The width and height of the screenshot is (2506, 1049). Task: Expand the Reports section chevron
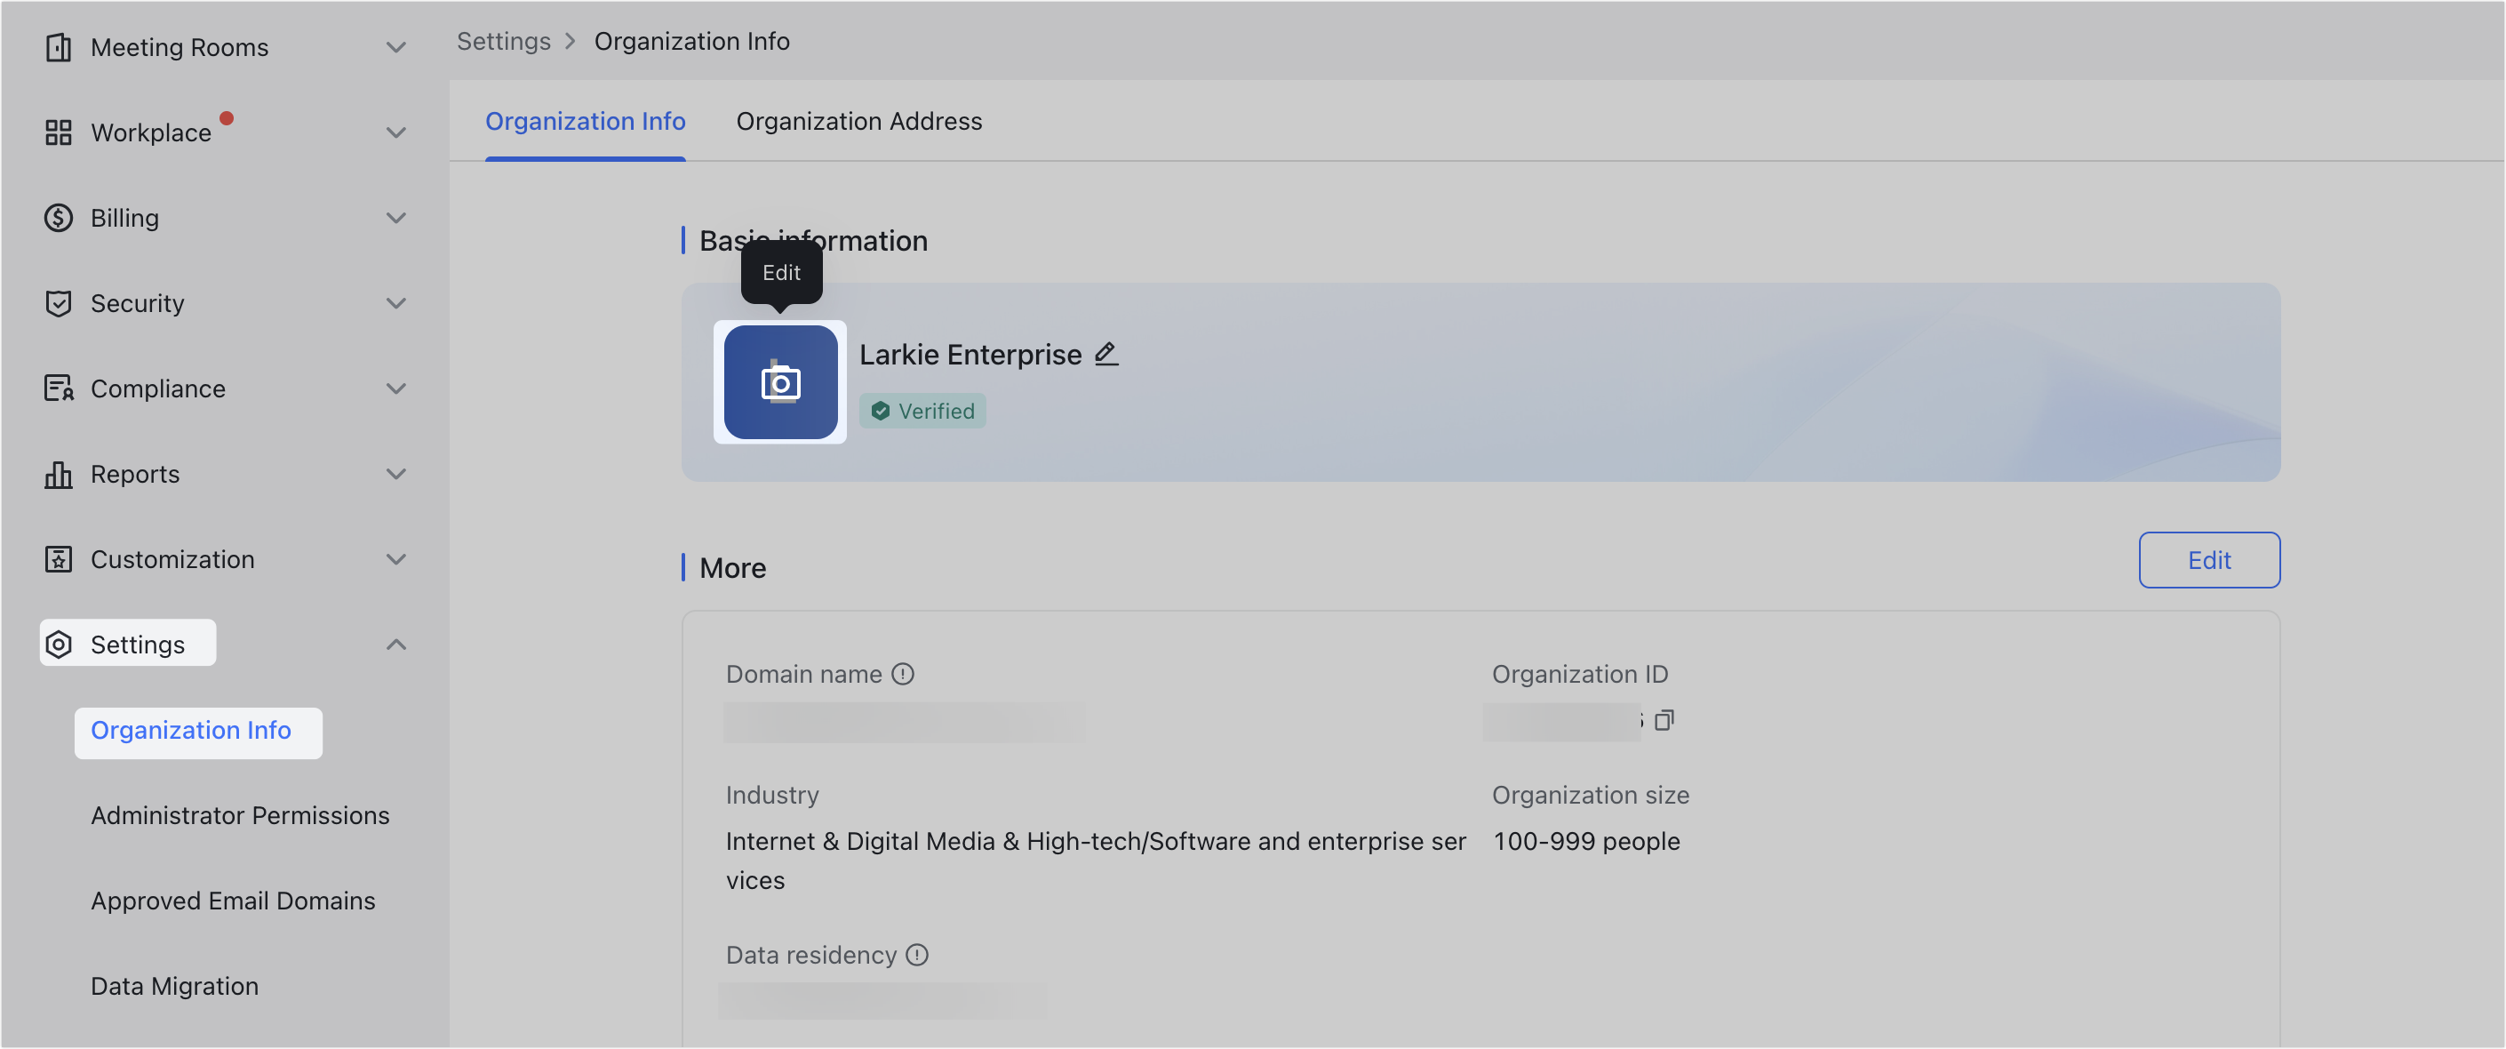(396, 474)
